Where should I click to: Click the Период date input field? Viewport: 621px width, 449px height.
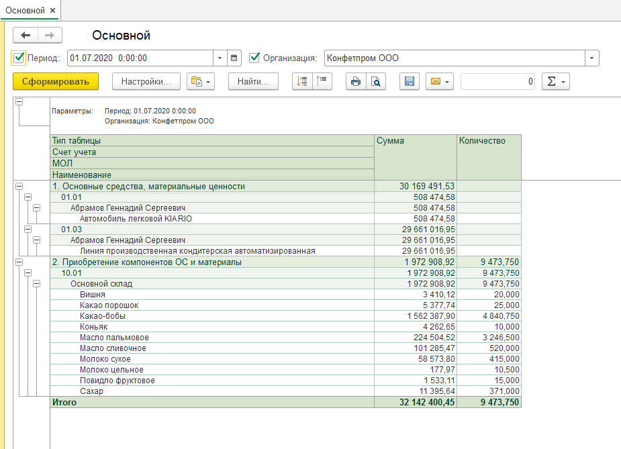pyautogui.click(x=140, y=58)
